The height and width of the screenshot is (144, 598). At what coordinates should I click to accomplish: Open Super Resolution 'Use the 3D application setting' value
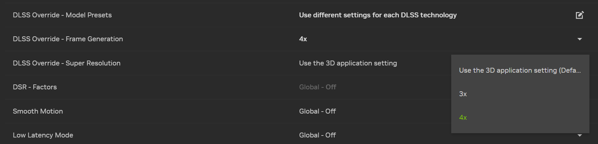(x=348, y=63)
